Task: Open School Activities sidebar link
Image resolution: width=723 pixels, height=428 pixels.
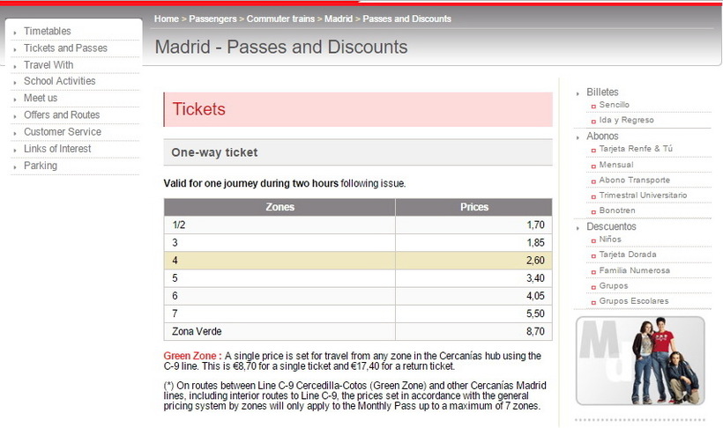Action: [60, 81]
